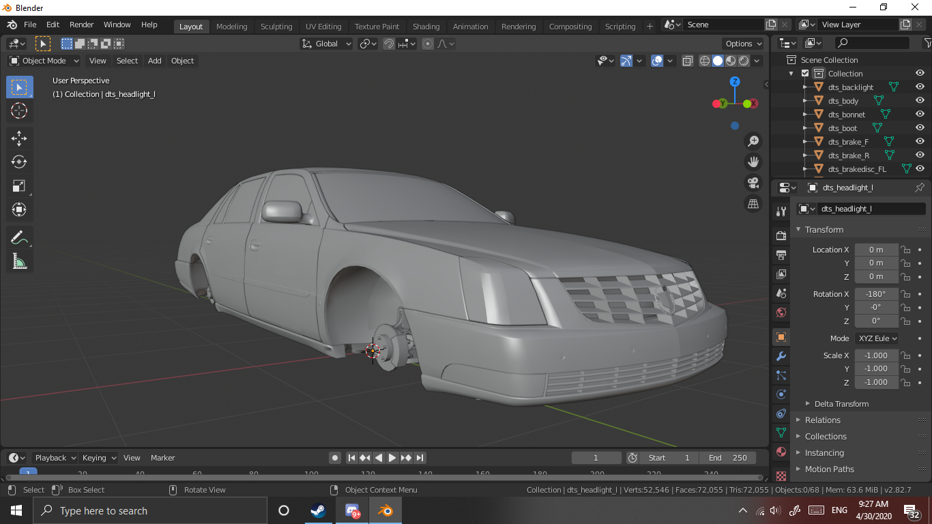Click the Windows search box in taskbar

149,511
